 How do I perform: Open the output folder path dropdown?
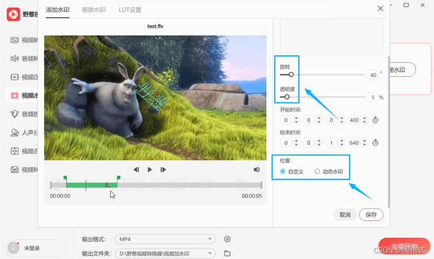tap(165, 253)
